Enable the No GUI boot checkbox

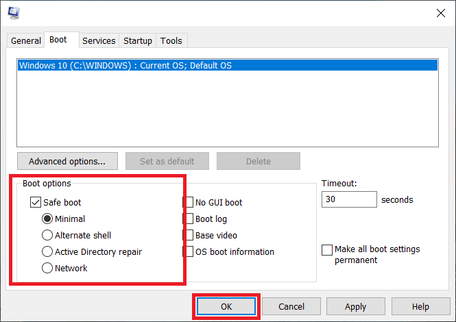click(189, 203)
